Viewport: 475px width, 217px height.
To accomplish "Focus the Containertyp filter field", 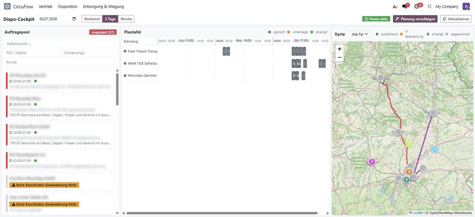I will click(x=89, y=53).
